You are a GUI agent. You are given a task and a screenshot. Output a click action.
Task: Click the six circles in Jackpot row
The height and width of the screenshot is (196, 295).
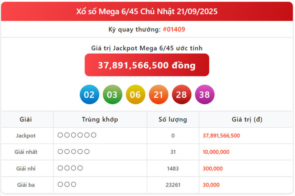(77, 135)
